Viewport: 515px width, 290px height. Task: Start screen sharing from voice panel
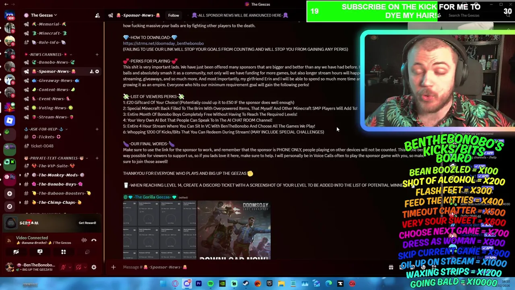(x=40, y=252)
